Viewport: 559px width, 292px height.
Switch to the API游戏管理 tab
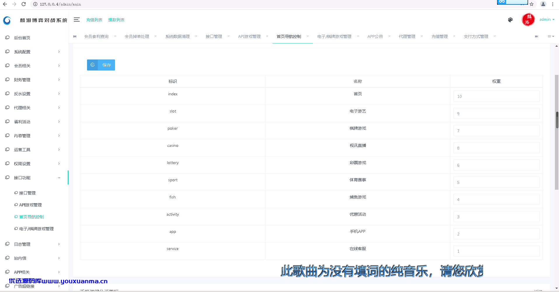click(x=249, y=36)
